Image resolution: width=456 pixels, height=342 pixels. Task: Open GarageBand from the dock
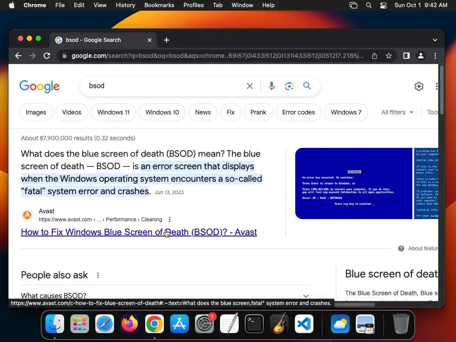(x=279, y=324)
